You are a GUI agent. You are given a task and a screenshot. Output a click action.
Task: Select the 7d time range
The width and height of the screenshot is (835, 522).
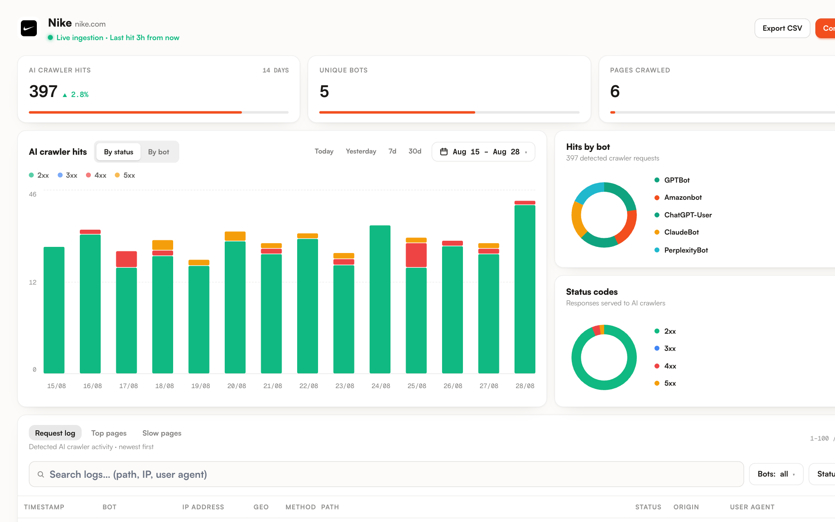coord(392,151)
